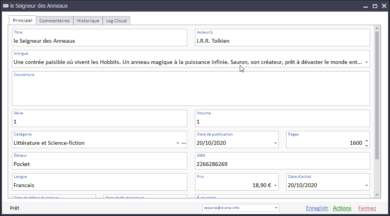
Task: Expand the Date d'achat date picker
Action: coord(366,186)
